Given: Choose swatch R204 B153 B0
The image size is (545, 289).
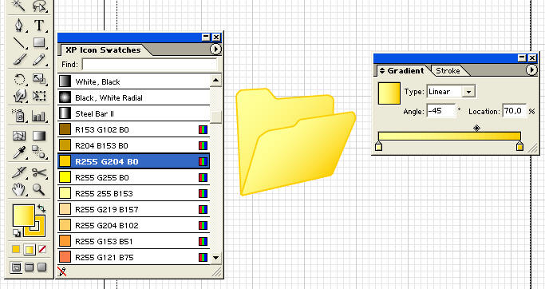Looking at the screenshot, I should (133, 145).
